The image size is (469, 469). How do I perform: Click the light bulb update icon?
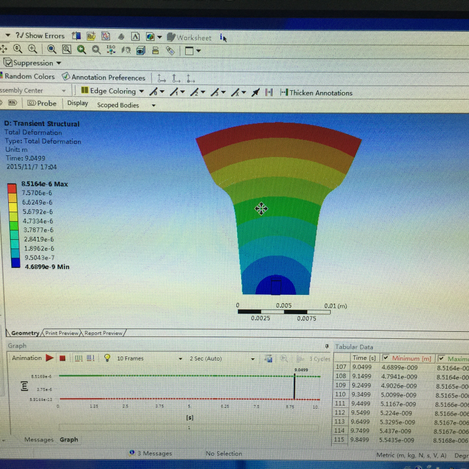point(107,358)
